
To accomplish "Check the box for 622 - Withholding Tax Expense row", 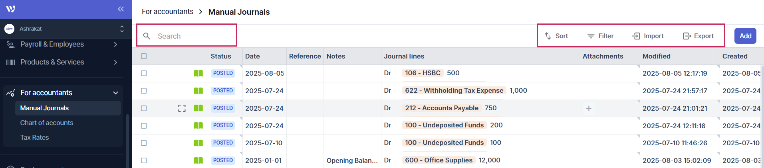I will point(144,91).
